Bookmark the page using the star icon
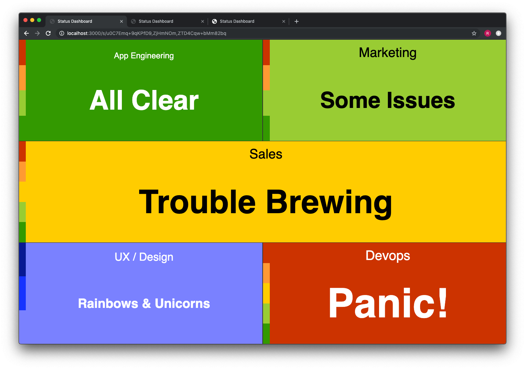This screenshot has width=525, height=369. pyautogui.click(x=474, y=33)
